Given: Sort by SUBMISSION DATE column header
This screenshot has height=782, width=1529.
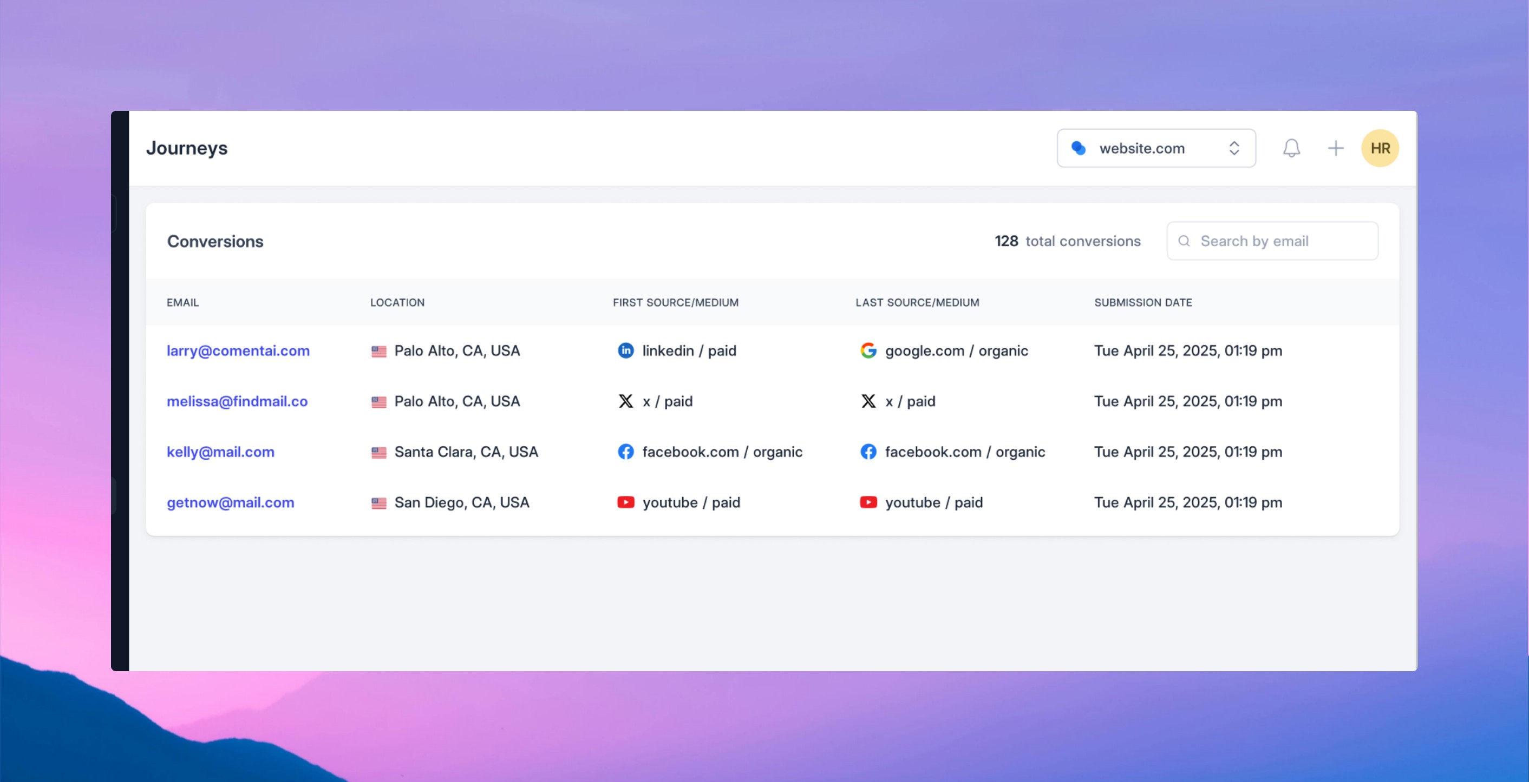Looking at the screenshot, I should [x=1142, y=302].
